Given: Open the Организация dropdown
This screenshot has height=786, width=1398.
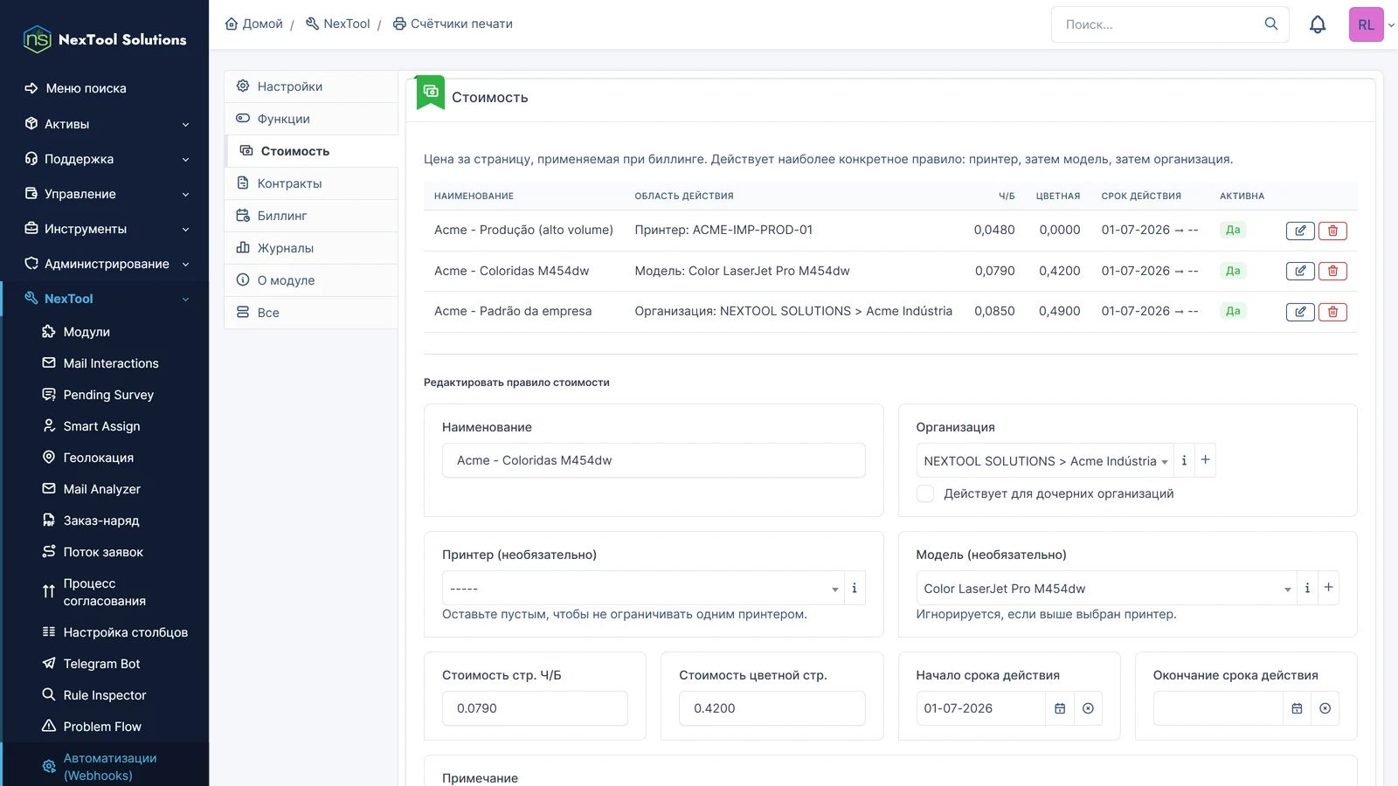Looking at the screenshot, I should (x=1045, y=460).
